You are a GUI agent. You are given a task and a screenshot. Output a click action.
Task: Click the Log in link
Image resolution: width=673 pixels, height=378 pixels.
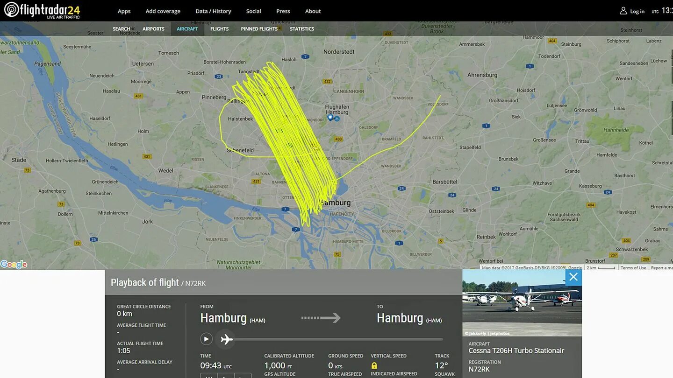[x=637, y=11]
